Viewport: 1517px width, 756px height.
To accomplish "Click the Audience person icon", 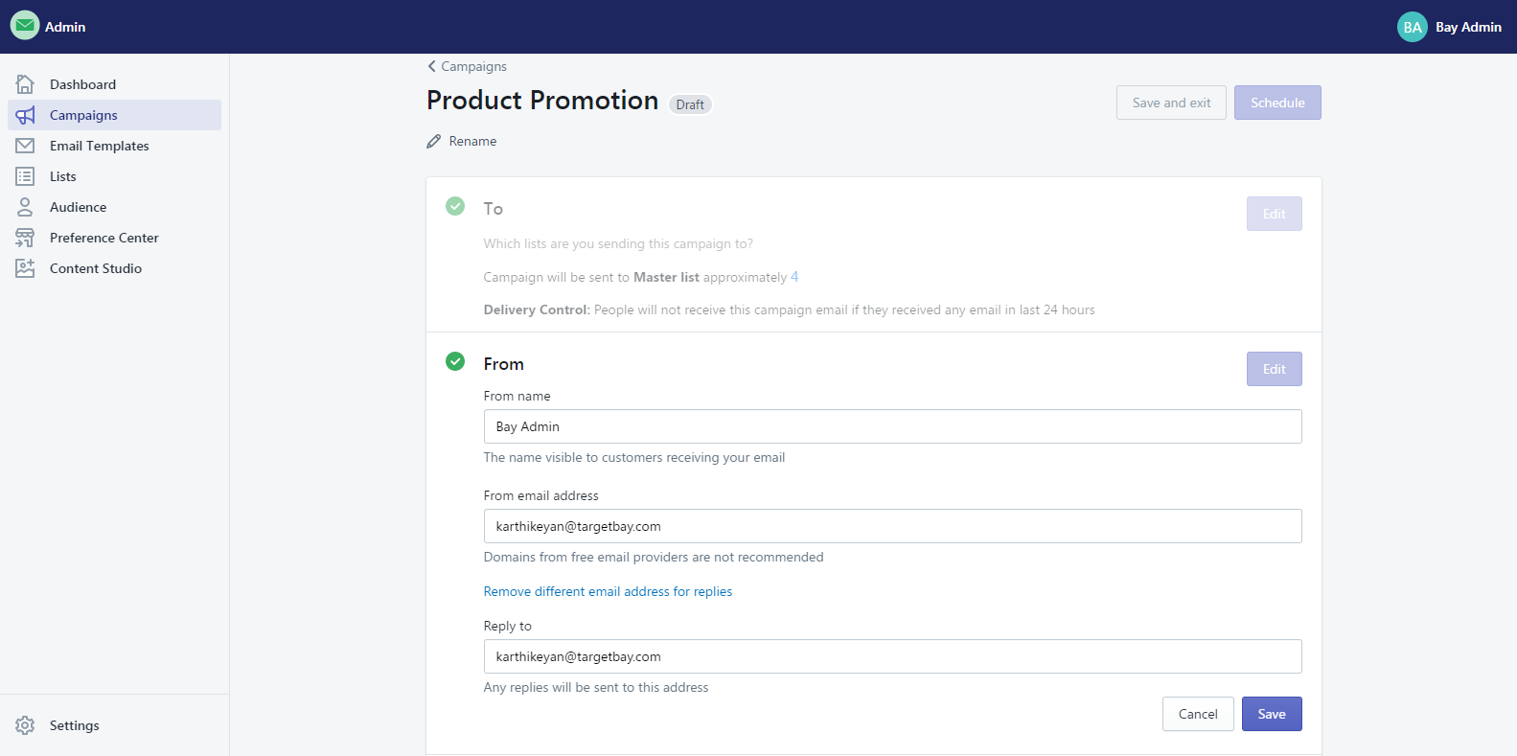I will click(25, 207).
